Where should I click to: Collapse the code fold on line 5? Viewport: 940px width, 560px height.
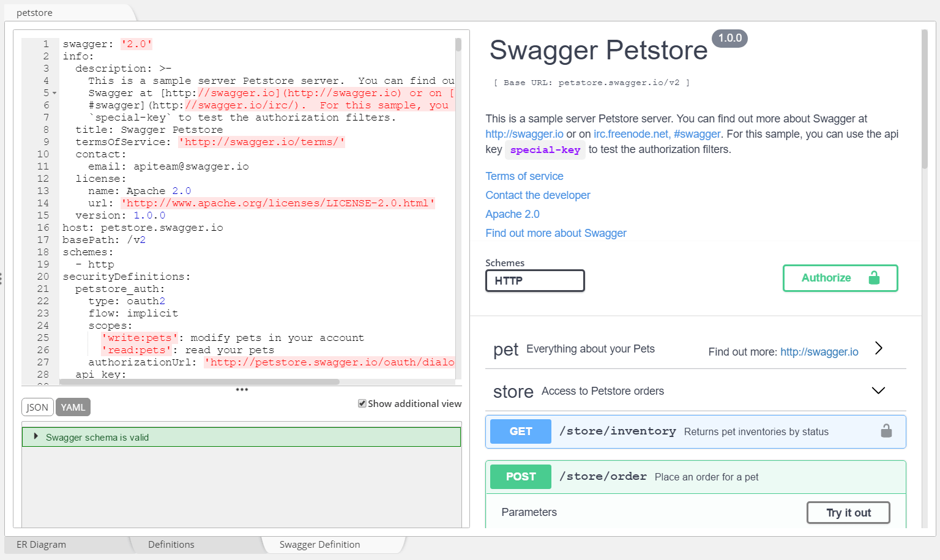(54, 93)
